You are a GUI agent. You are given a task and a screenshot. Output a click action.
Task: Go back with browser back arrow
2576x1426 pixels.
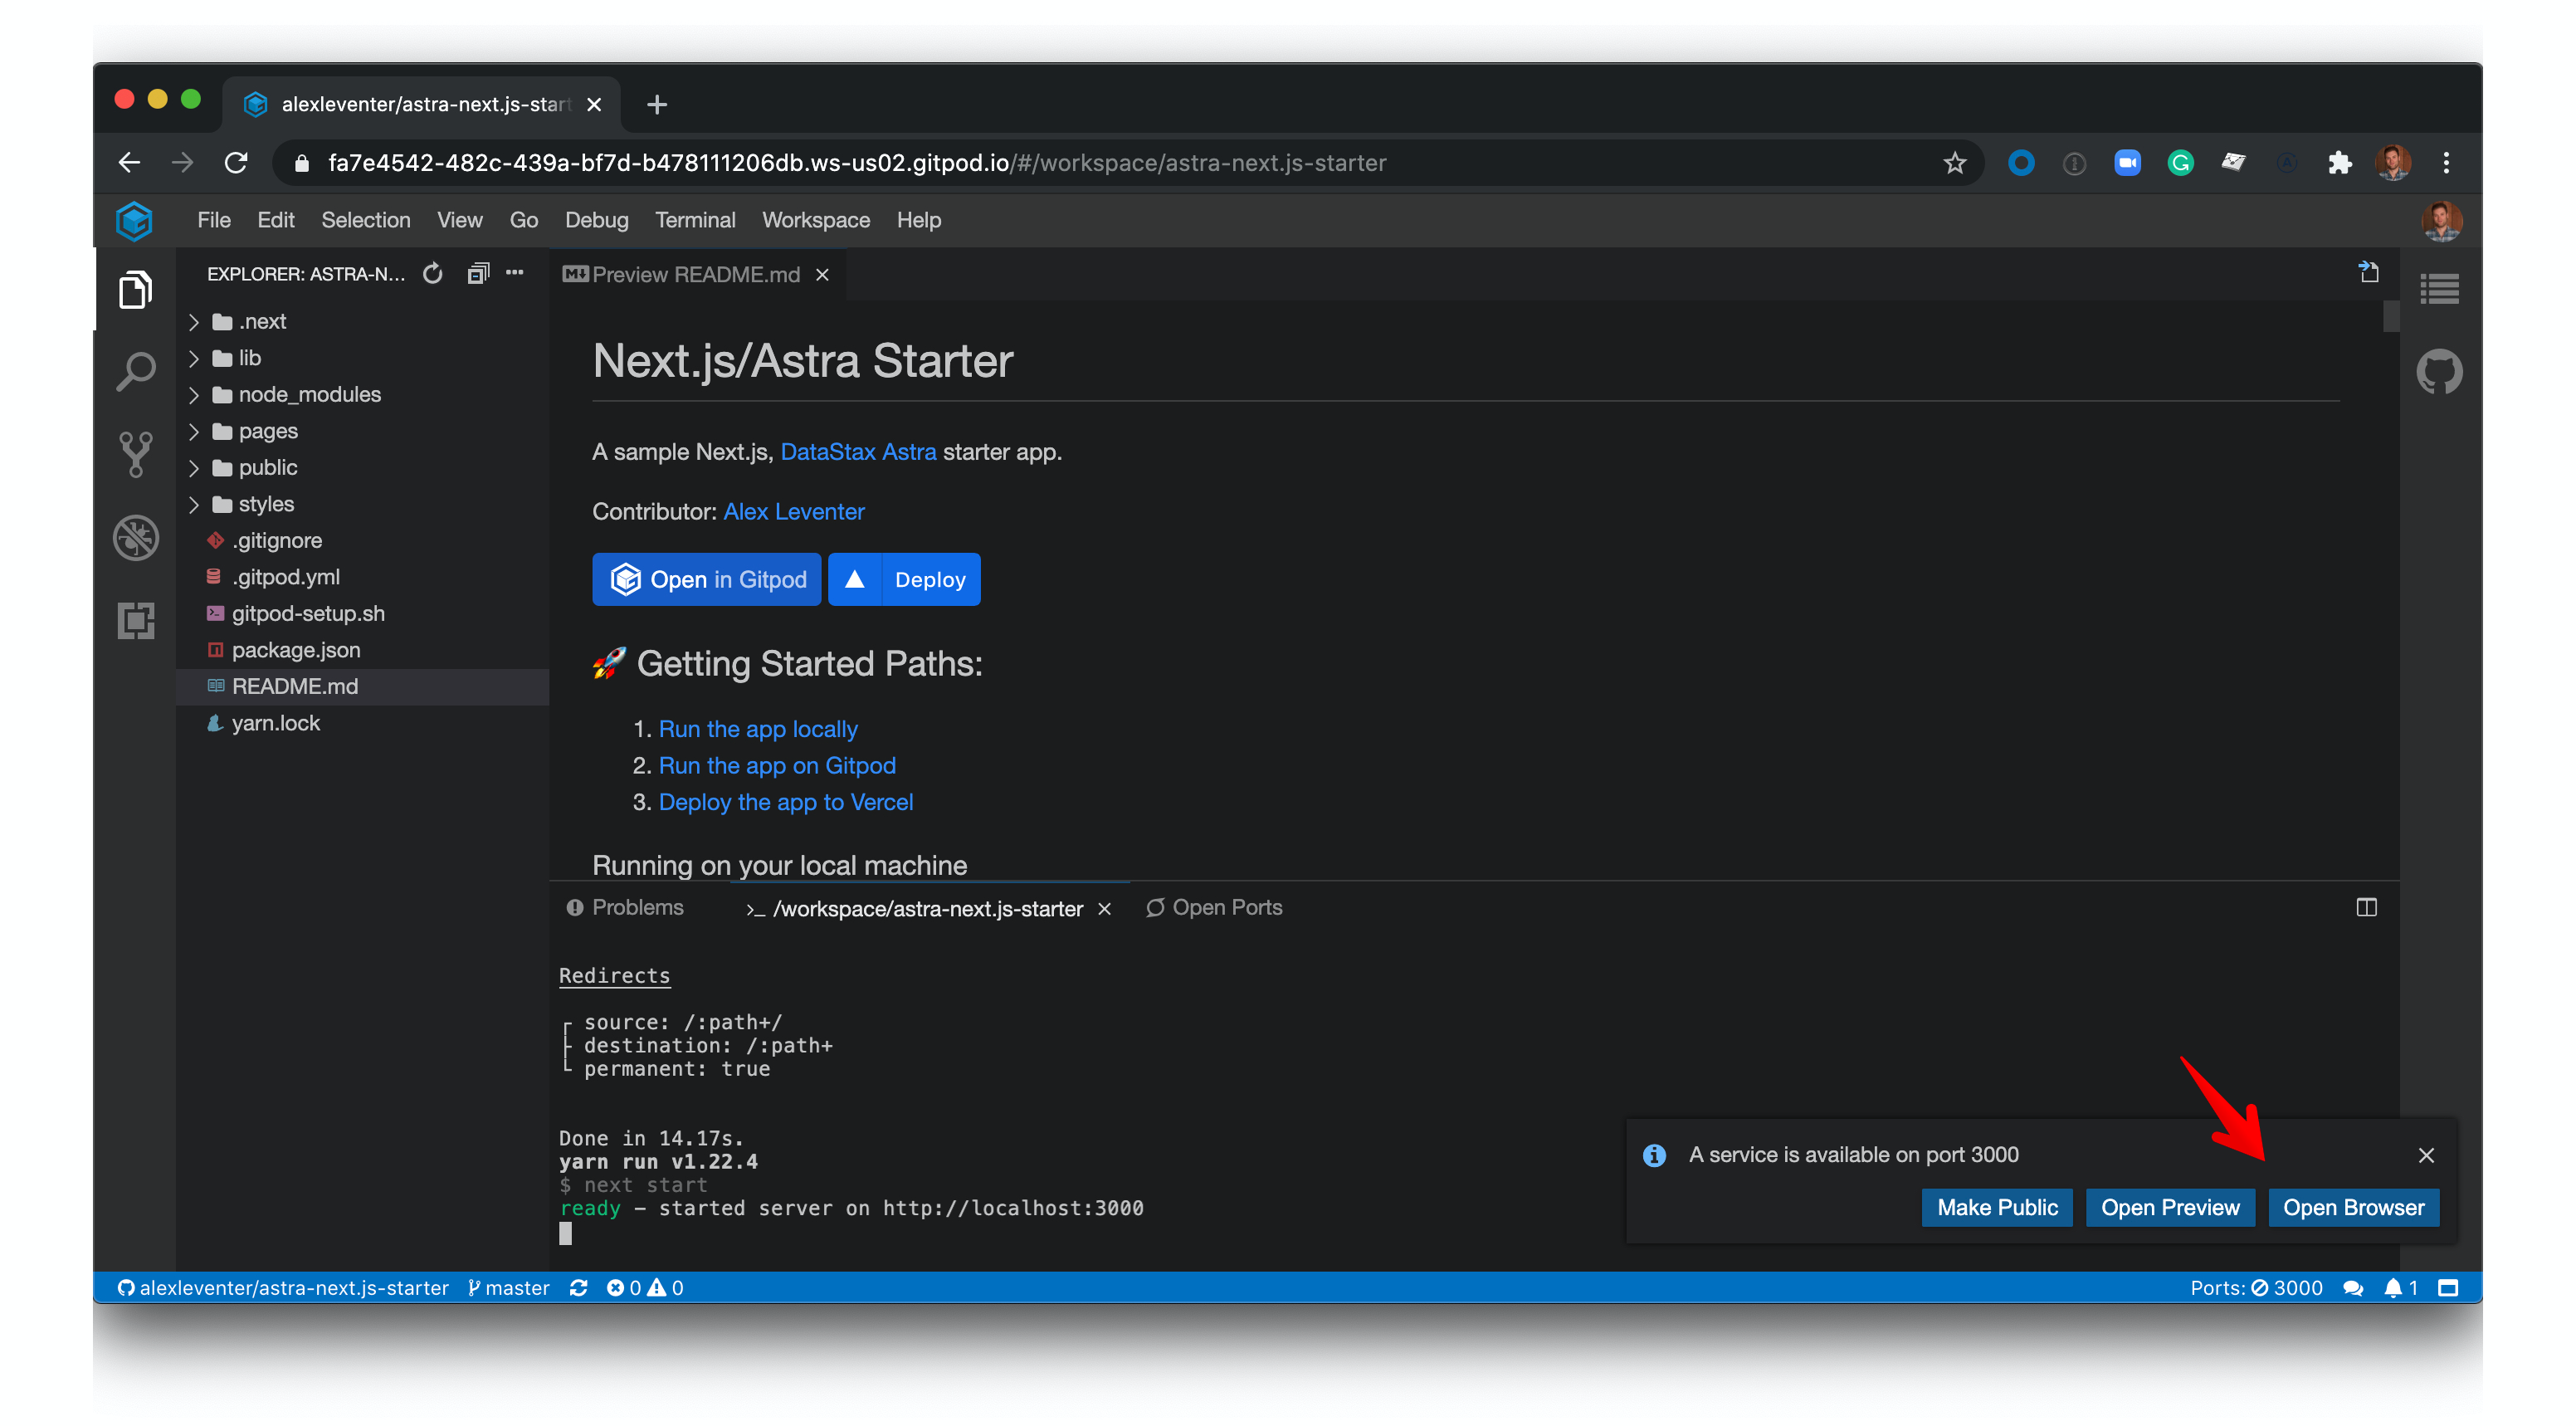click(130, 162)
